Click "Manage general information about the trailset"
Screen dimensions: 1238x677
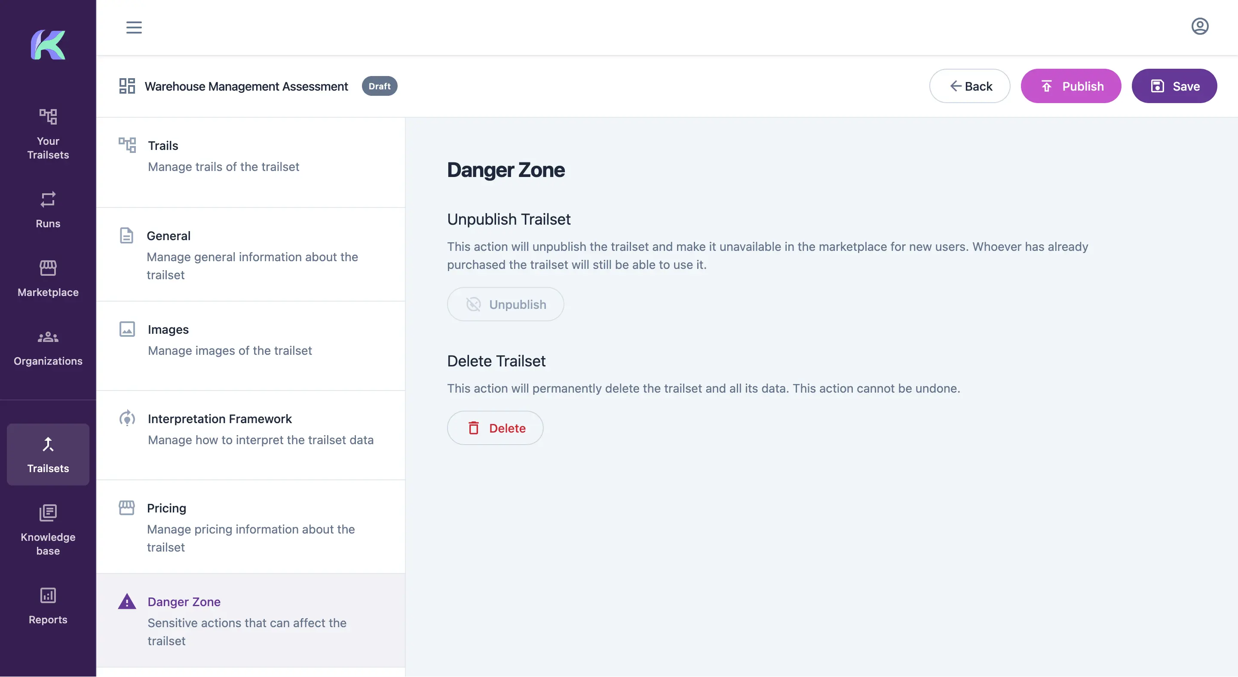click(x=252, y=265)
